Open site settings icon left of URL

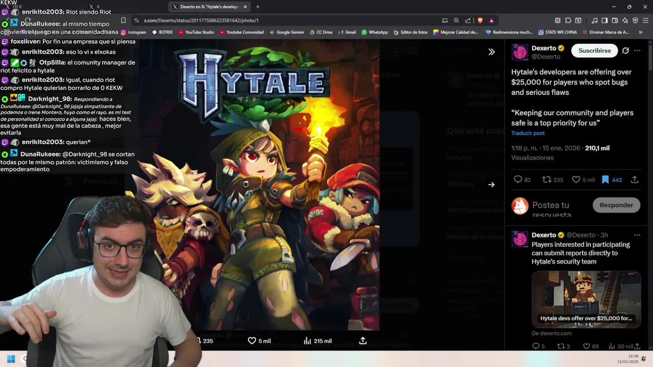(136, 20)
